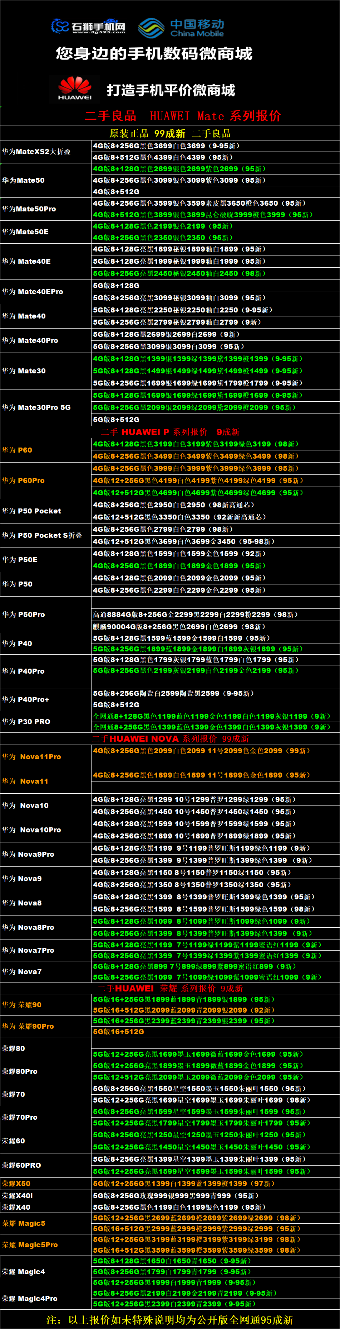340x1329 pixels.
Task: Select the 荣耀X50 1399 price row (97新)
Action: click(215, 1184)
